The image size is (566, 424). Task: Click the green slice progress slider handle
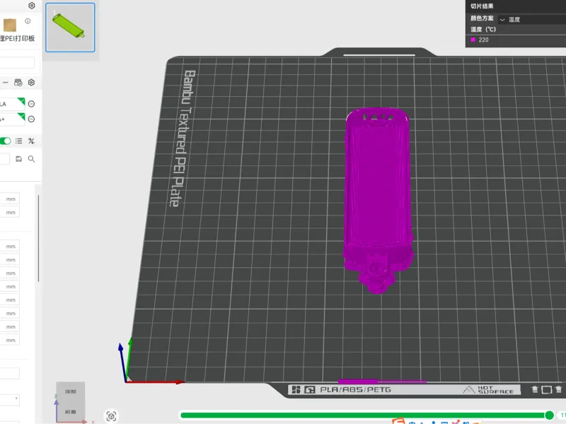tap(549, 416)
